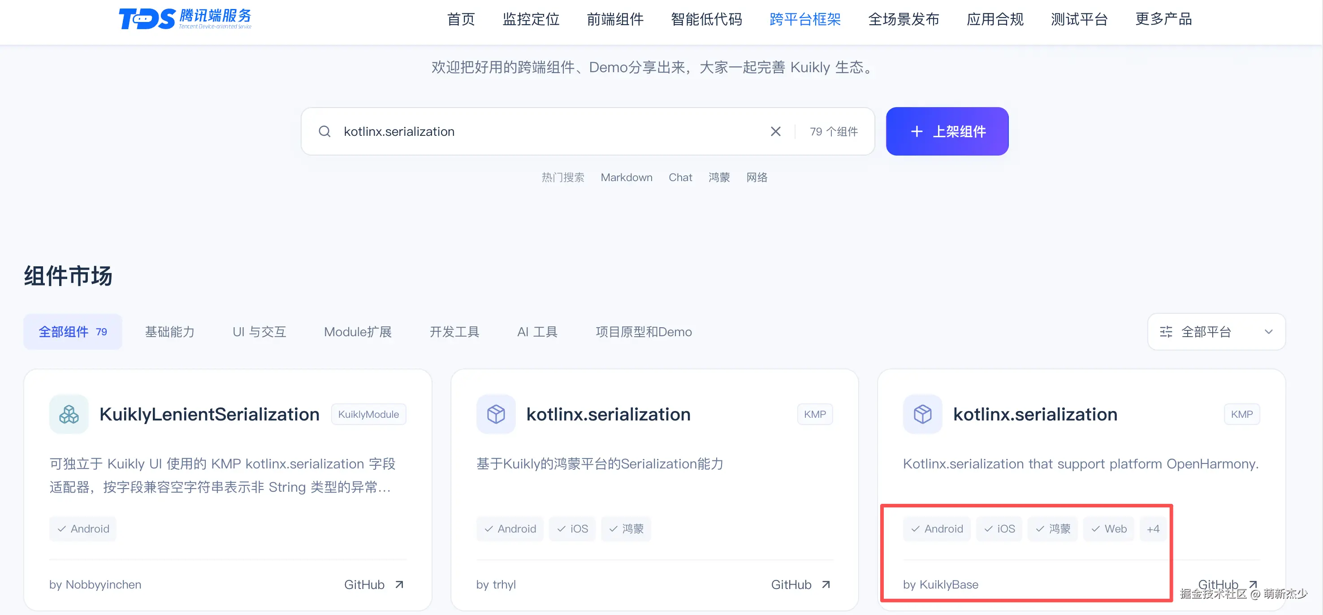Click the +4 platforms badge
The height and width of the screenshot is (615, 1323).
coord(1153,528)
